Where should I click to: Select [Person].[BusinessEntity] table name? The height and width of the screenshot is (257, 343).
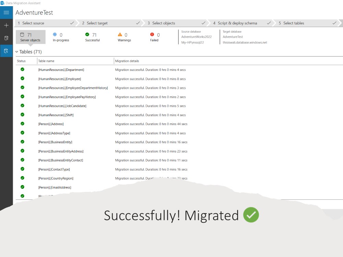pos(55,142)
